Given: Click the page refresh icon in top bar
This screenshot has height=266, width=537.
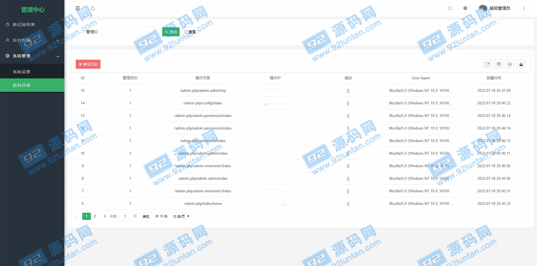Looking at the screenshot, I should [x=93, y=8].
